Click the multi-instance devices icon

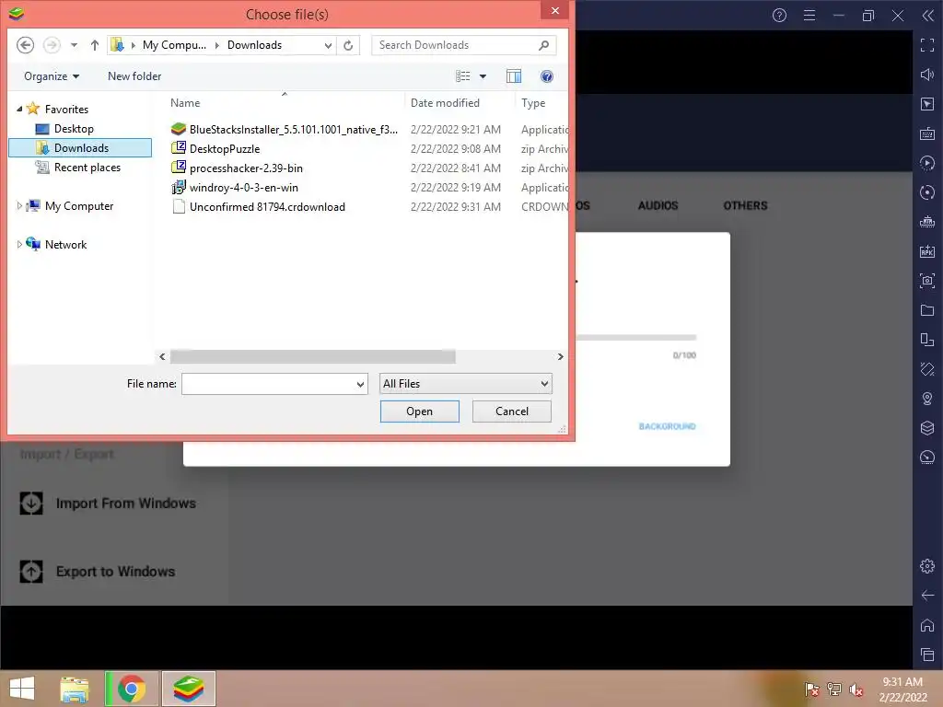click(x=926, y=340)
